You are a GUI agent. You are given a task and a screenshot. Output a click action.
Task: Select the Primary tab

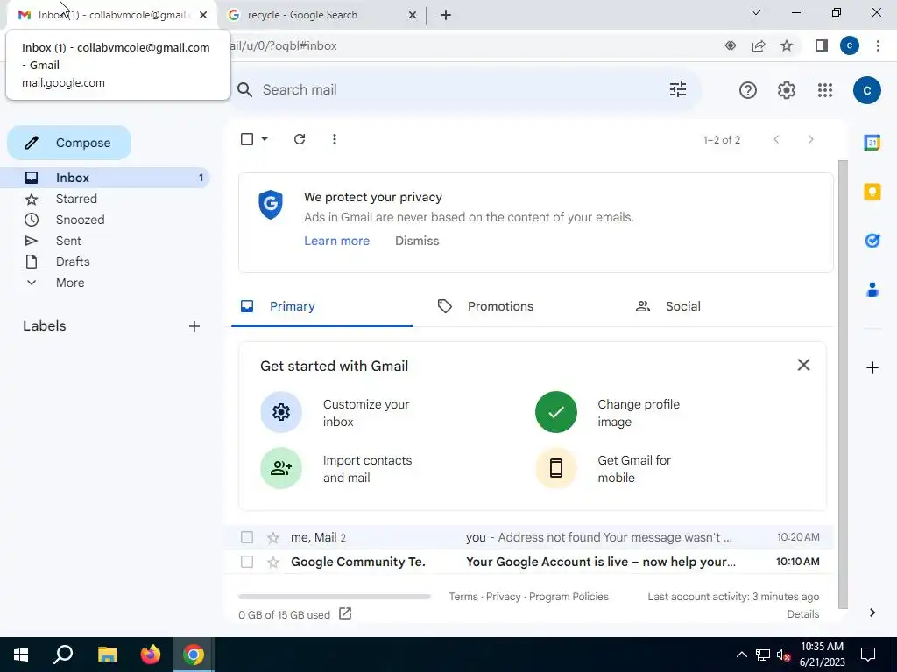tap(322, 307)
